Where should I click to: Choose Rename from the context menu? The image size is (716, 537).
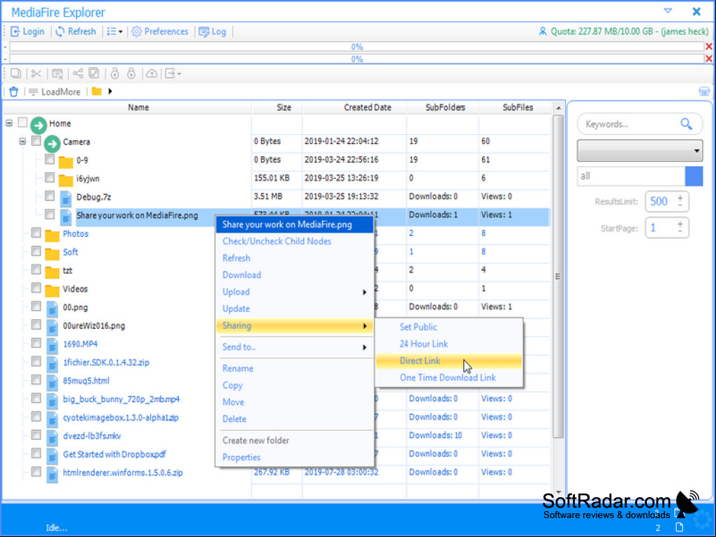pyautogui.click(x=295, y=369)
